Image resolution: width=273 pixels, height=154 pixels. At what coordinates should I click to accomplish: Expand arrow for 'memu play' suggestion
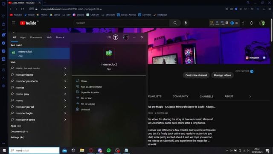tap(65, 94)
